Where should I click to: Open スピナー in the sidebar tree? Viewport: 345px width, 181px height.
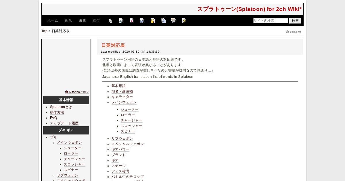(x=71, y=170)
